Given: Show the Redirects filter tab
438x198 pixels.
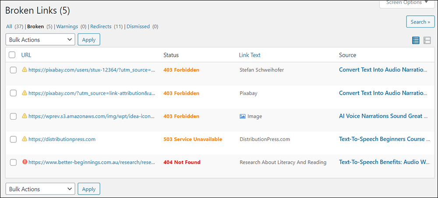Looking at the screenshot, I should tap(101, 27).
